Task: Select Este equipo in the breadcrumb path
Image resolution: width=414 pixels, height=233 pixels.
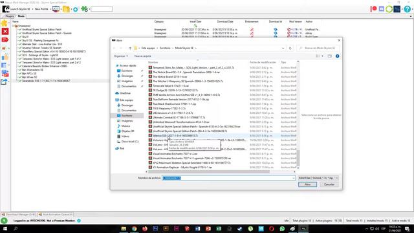Action: tap(148, 48)
